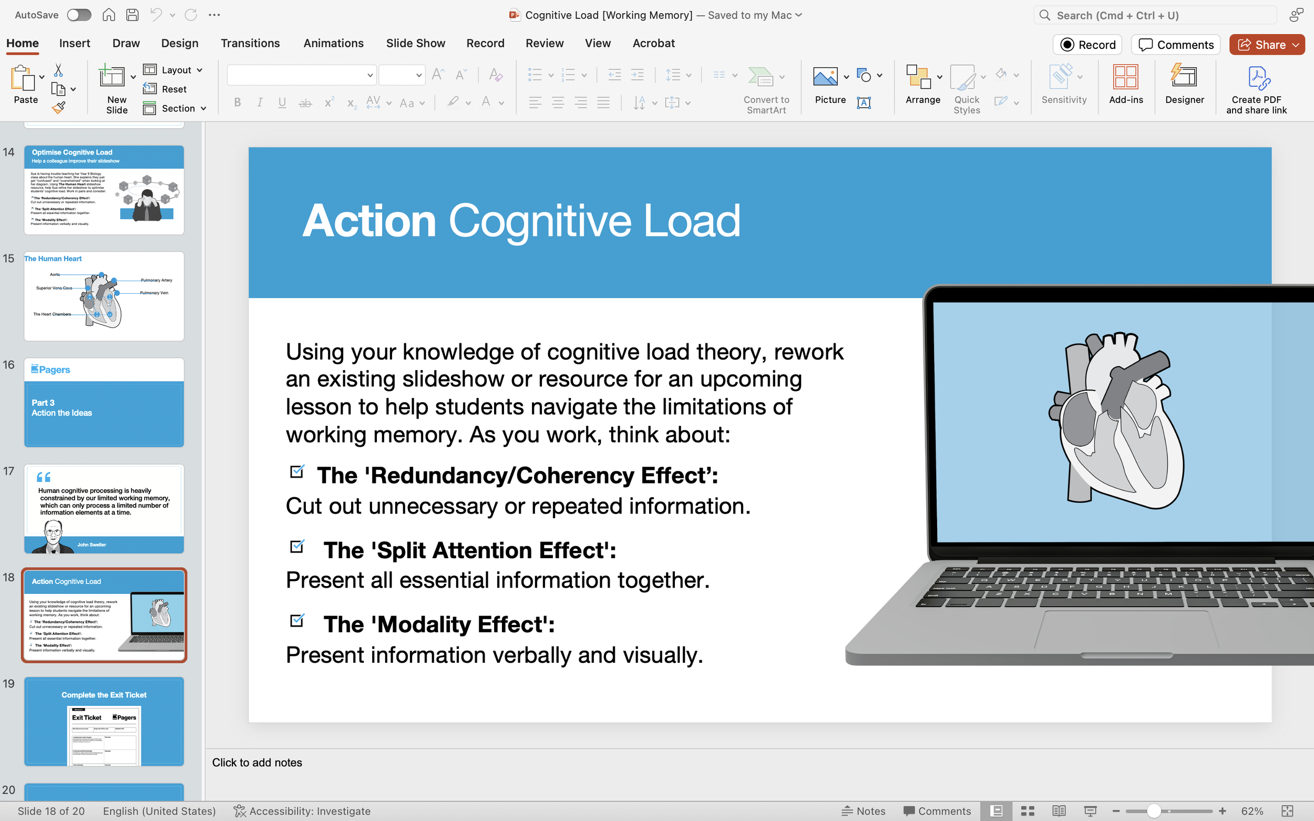
Task: Toggle Comments pane in status bar
Action: pos(937,810)
